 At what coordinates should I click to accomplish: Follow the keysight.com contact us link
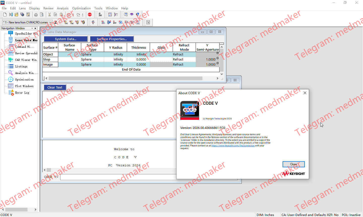coord(233,146)
